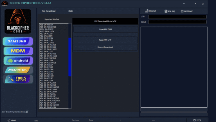Click the Reset FRP MTP button

[105, 40]
